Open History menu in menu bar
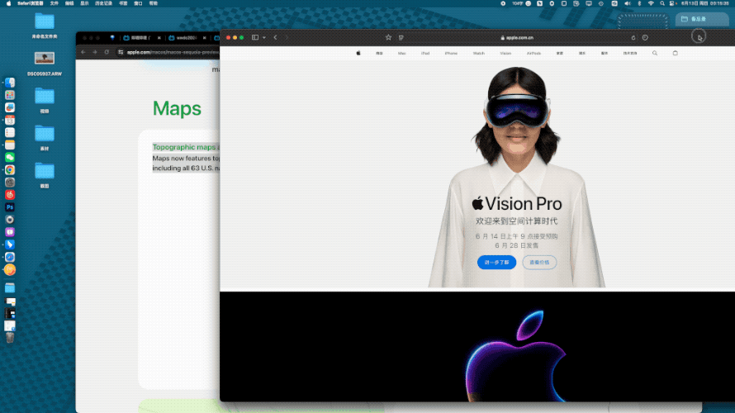 click(103, 3)
